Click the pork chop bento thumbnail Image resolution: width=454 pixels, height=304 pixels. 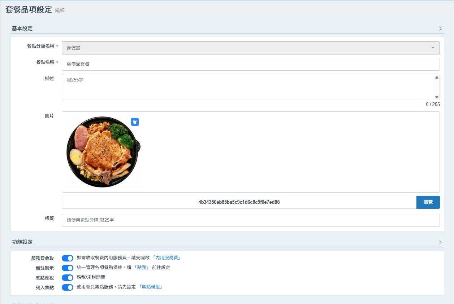103,152
